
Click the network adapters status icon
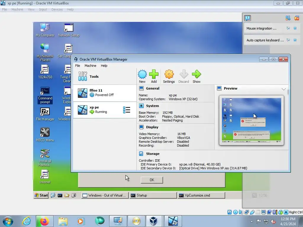click(246, 212)
